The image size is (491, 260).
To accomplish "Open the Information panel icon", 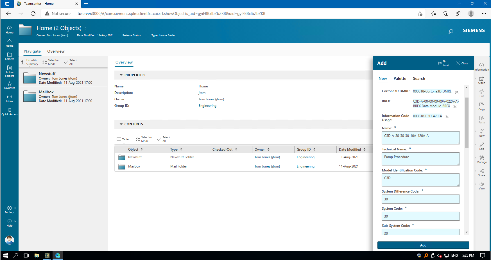I will click(481, 67).
